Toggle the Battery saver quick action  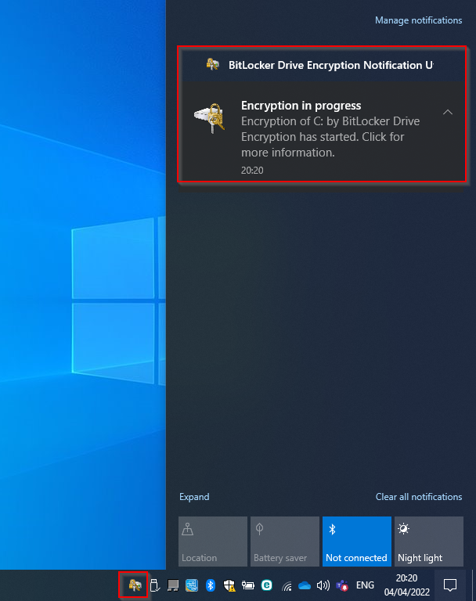[284, 541]
